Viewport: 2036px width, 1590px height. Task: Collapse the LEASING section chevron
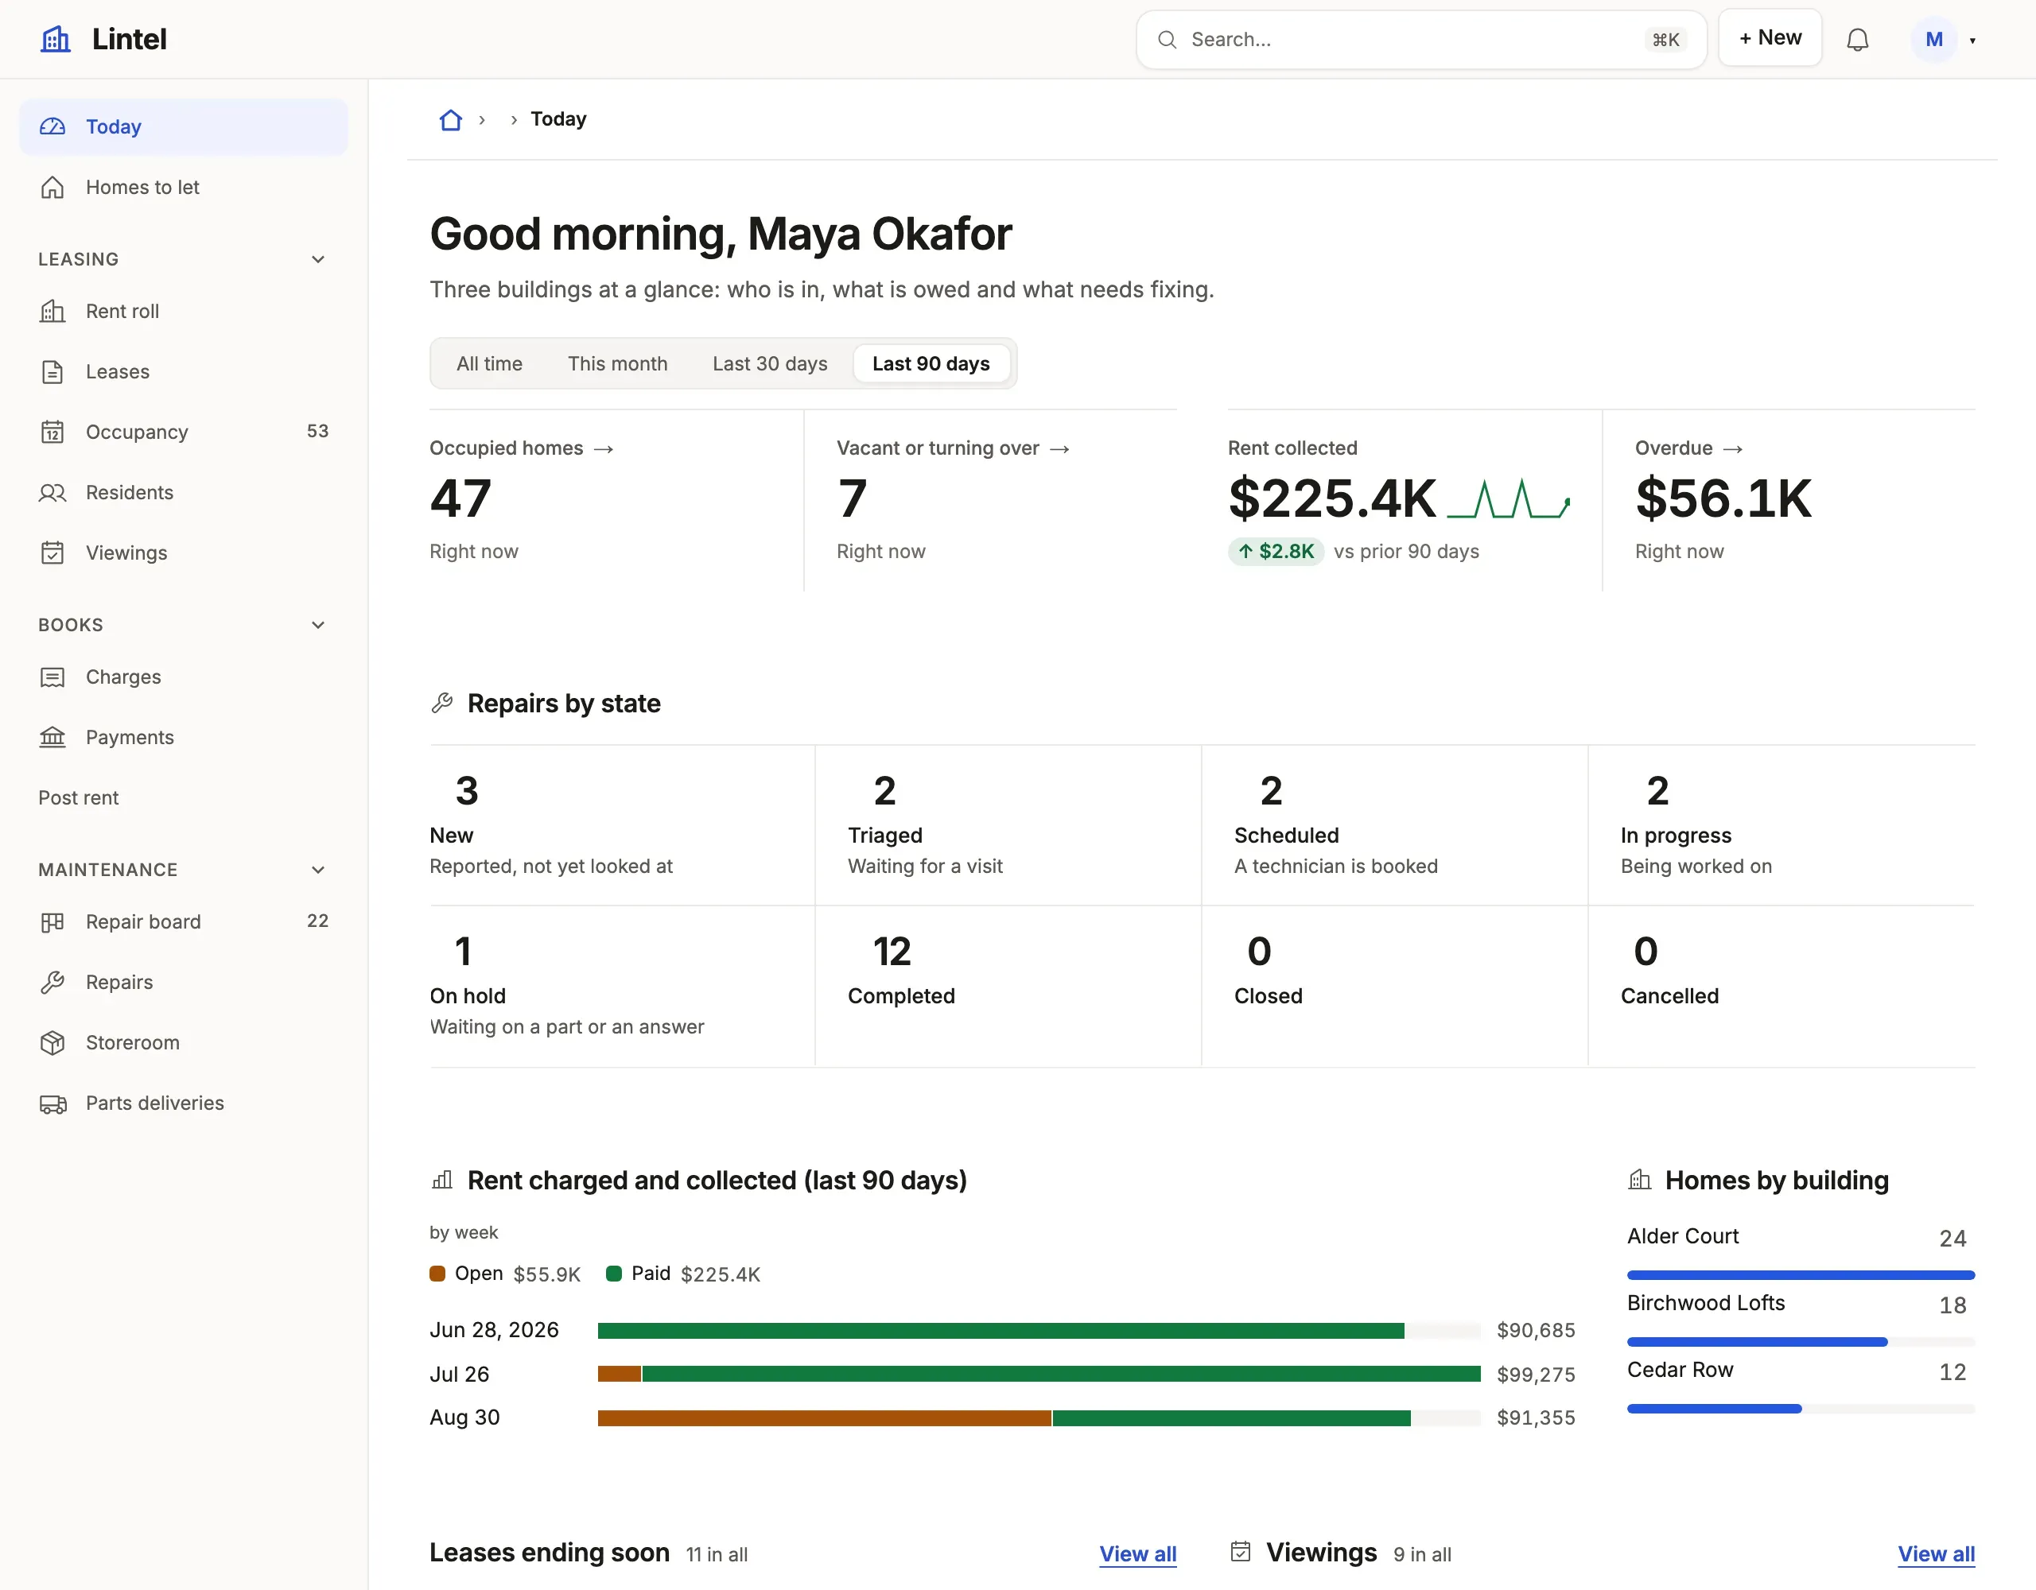318,259
